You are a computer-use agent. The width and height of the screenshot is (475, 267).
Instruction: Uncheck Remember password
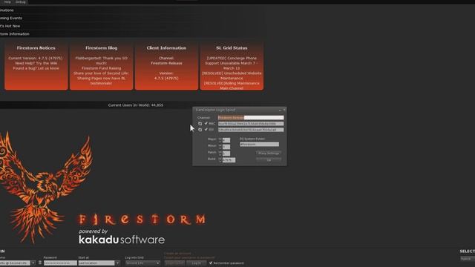coord(211,263)
